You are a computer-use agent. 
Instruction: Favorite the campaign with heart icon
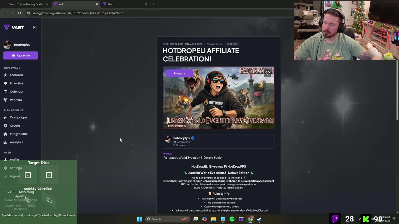pos(267,73)
